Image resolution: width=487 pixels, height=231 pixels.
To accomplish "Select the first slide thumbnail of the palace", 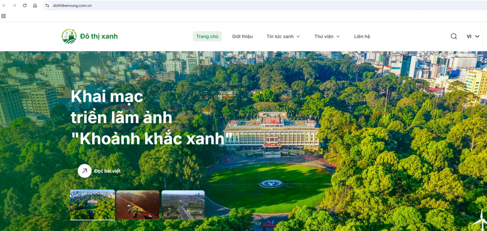I will coord(93,205).
